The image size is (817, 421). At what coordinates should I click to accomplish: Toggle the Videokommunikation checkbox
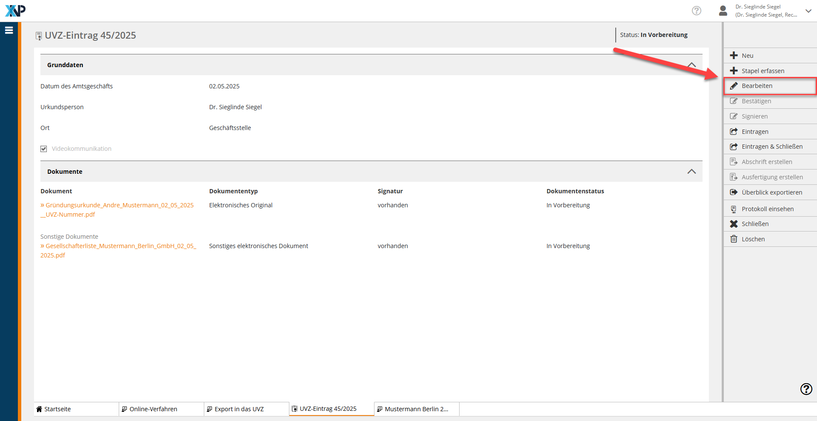pos(44,149)
